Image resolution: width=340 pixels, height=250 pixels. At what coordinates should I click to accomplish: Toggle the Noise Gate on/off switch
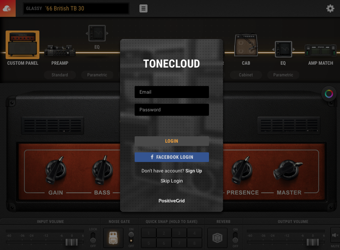(x=131, y=238)
